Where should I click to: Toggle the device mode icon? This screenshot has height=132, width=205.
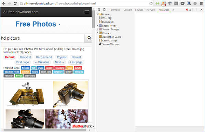[x=104, y=10]
